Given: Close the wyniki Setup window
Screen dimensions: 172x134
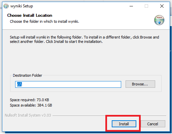Looking at the screenshot, I should (162, 6).
